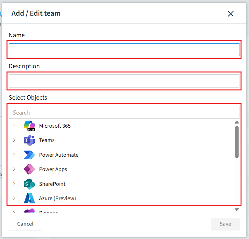Expand the Microsoft 365 node
The width and height of the screenshot is (249, 239).
click(x=14, y=126)
